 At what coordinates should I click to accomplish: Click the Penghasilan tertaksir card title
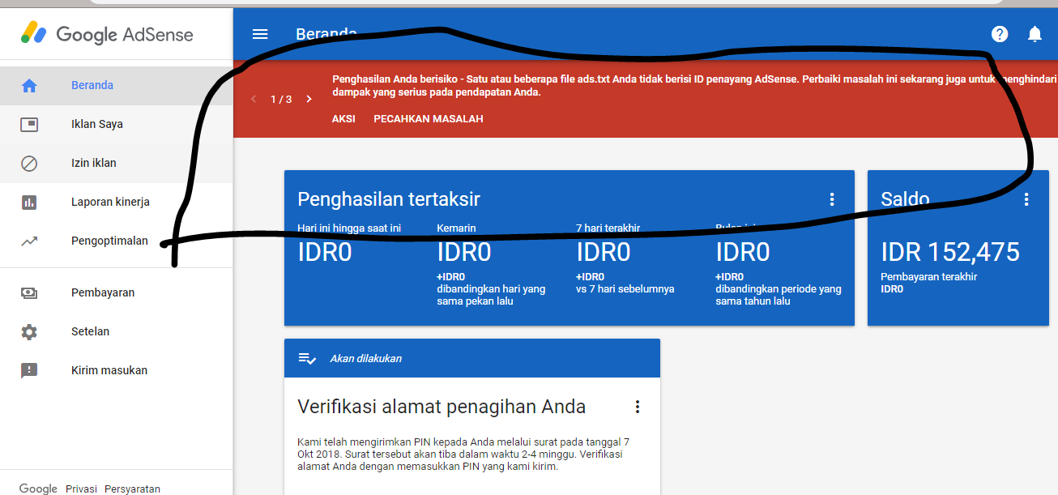[389, 199]
